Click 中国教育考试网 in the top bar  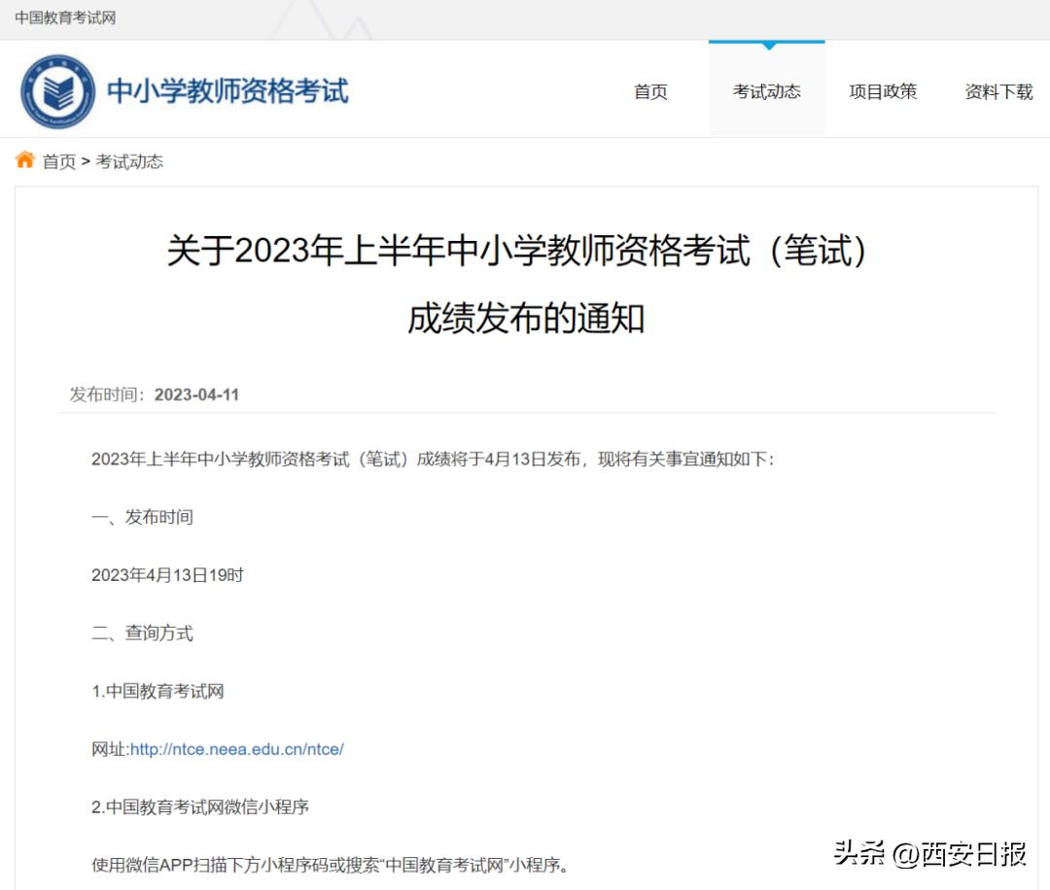coord(66,18)
